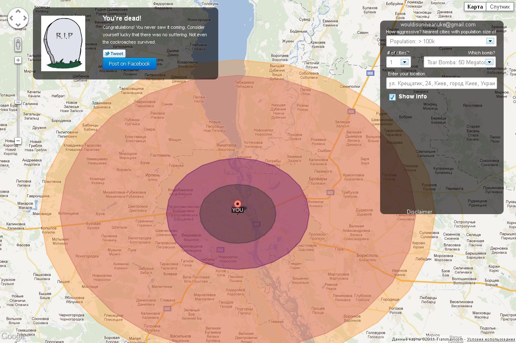Click the Ирпень town label
Image resolution: width=516 pixels, height=343 pixels.
pos(152,175)
